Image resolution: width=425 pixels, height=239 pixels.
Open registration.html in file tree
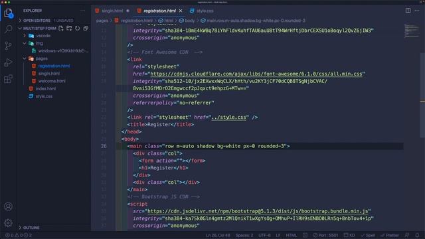pyautogui.click(x=54, y=66)
